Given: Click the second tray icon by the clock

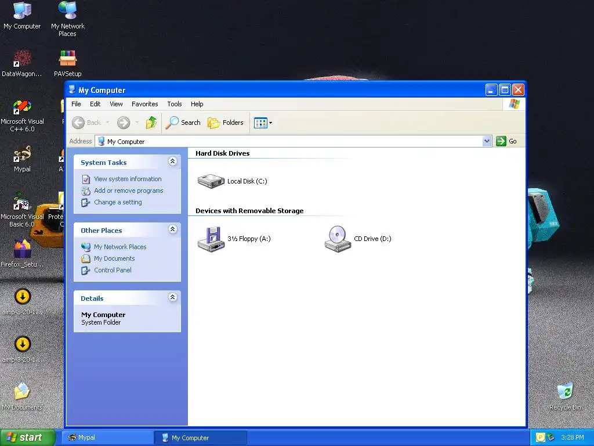Looking at the screenshot, I should pos(550,437).
